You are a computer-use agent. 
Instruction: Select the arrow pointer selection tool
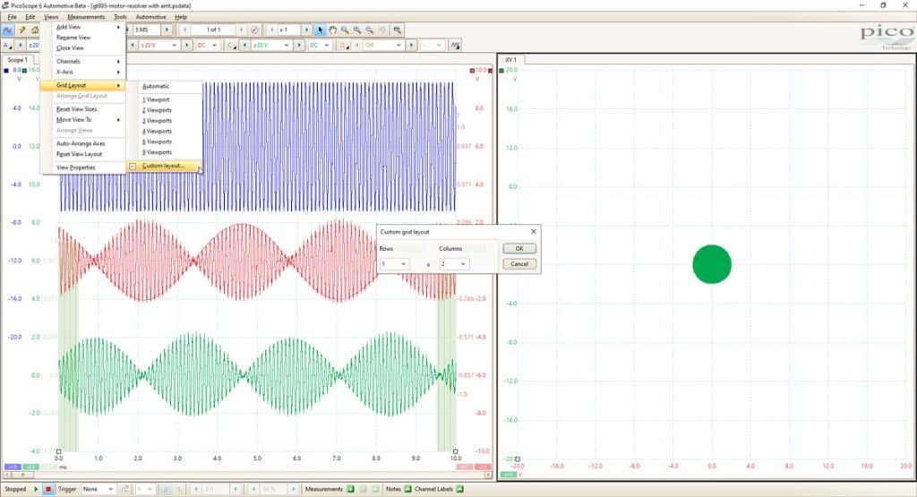[x=320, y=30]
